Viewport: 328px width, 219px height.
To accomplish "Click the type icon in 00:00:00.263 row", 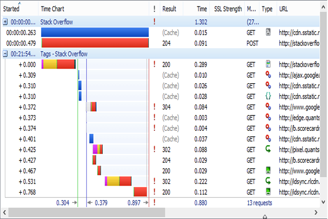I will point(268,32).
